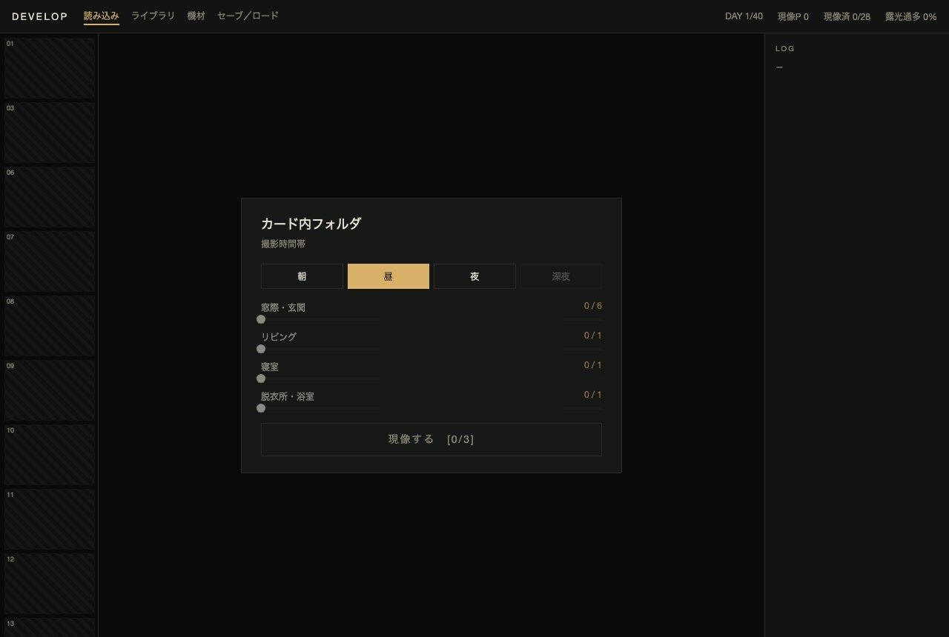Select the 深夜 time slot

561,276
